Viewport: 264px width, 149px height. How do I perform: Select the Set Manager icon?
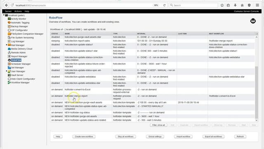tap(9, 67)
